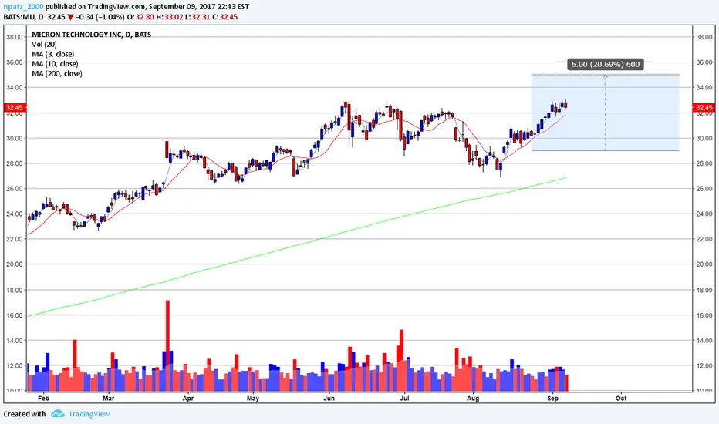This screenshot has height=424, width=719.
Task: Click the 24.00 label on left price axis
Action: [x=15, y=214]
